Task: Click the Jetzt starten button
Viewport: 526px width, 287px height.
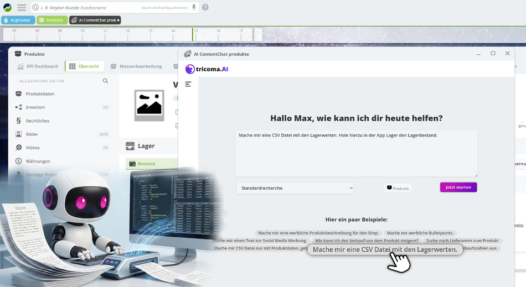Action: [x=458, y=187]
